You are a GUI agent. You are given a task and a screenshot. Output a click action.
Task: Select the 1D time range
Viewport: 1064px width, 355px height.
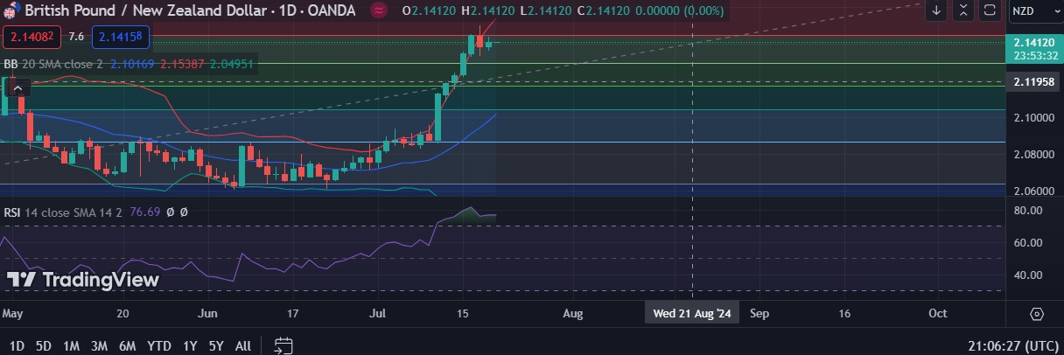pyautogui.click(x=17, y=345)
